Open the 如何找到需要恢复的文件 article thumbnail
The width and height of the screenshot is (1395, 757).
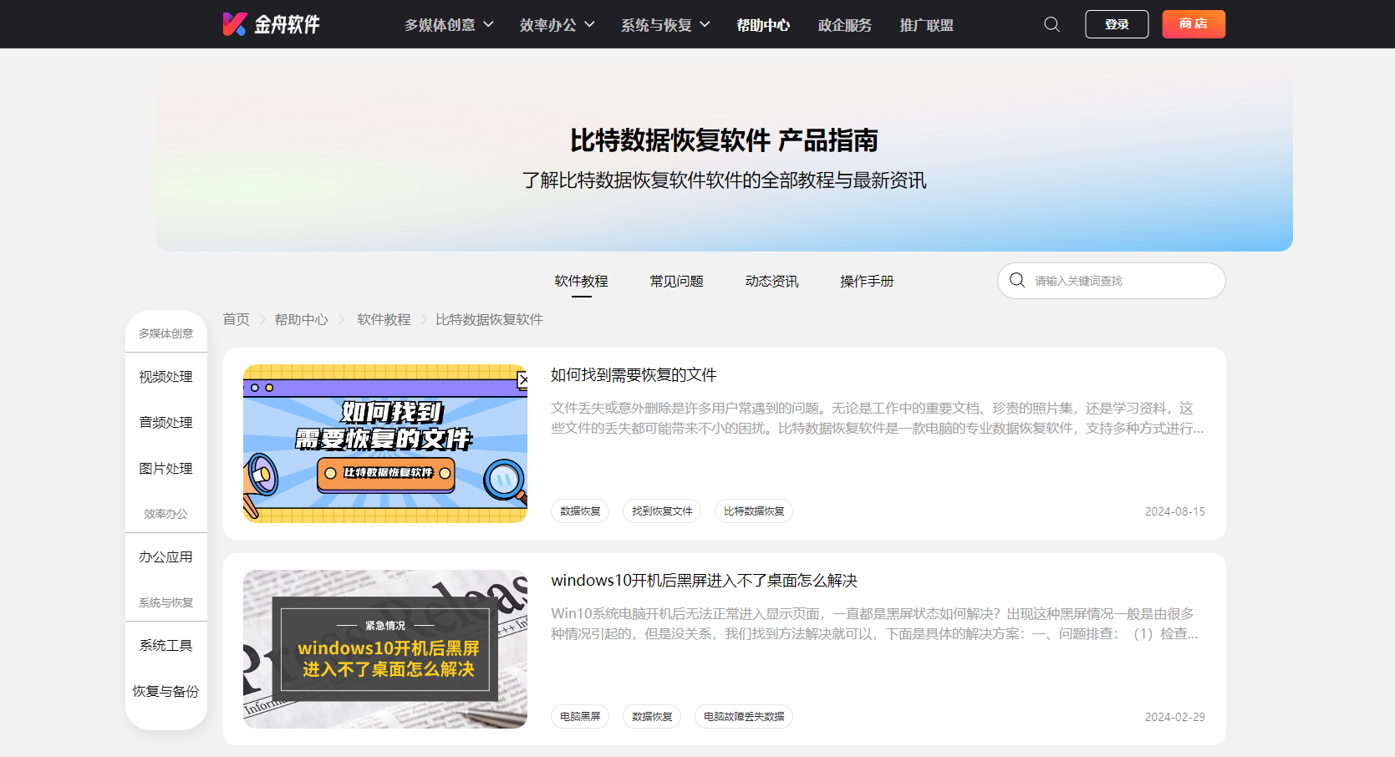coord(385,444)
